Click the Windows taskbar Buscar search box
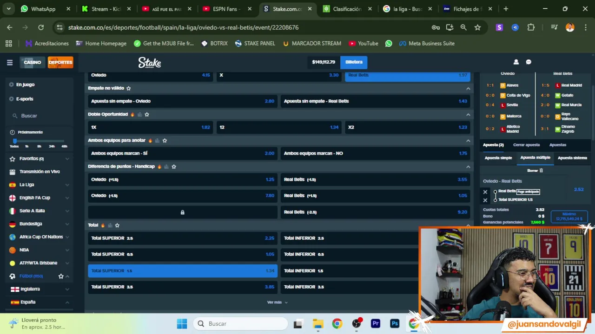Image resolution: width=595 pixels, height=334 pixels. pos(241,324)
